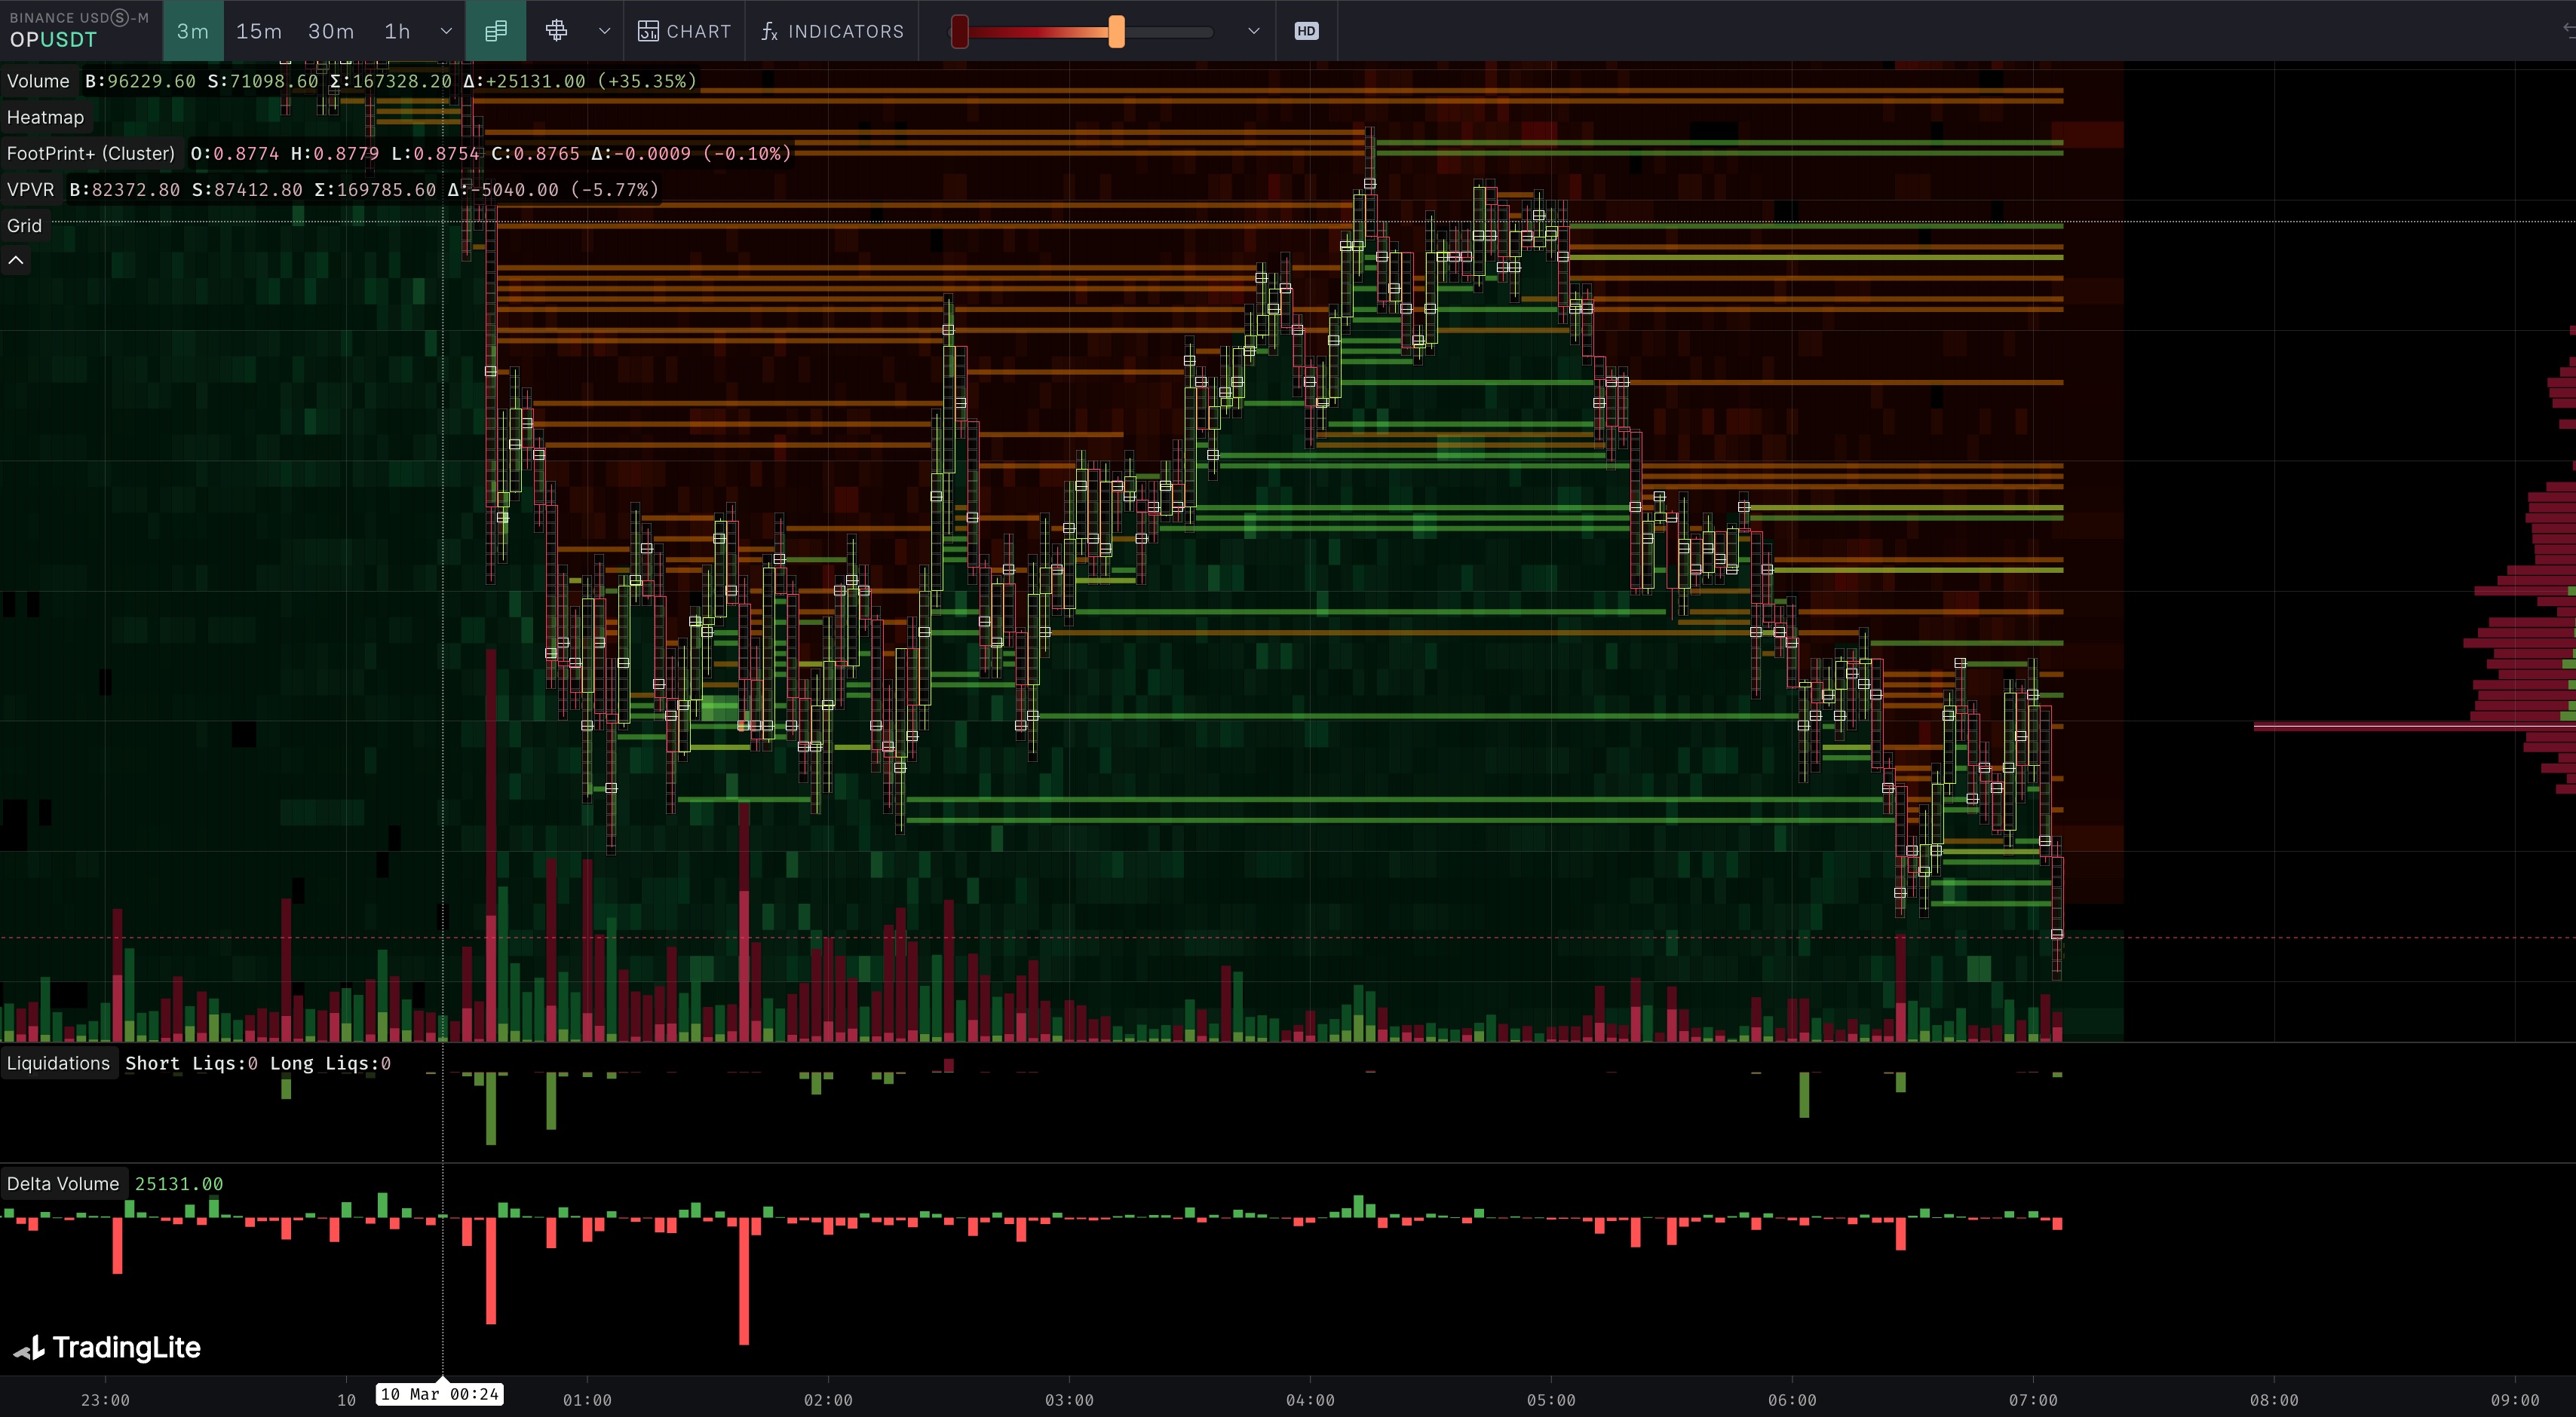Click the fx icon beside INDICATORS

[x=769, y=31]
